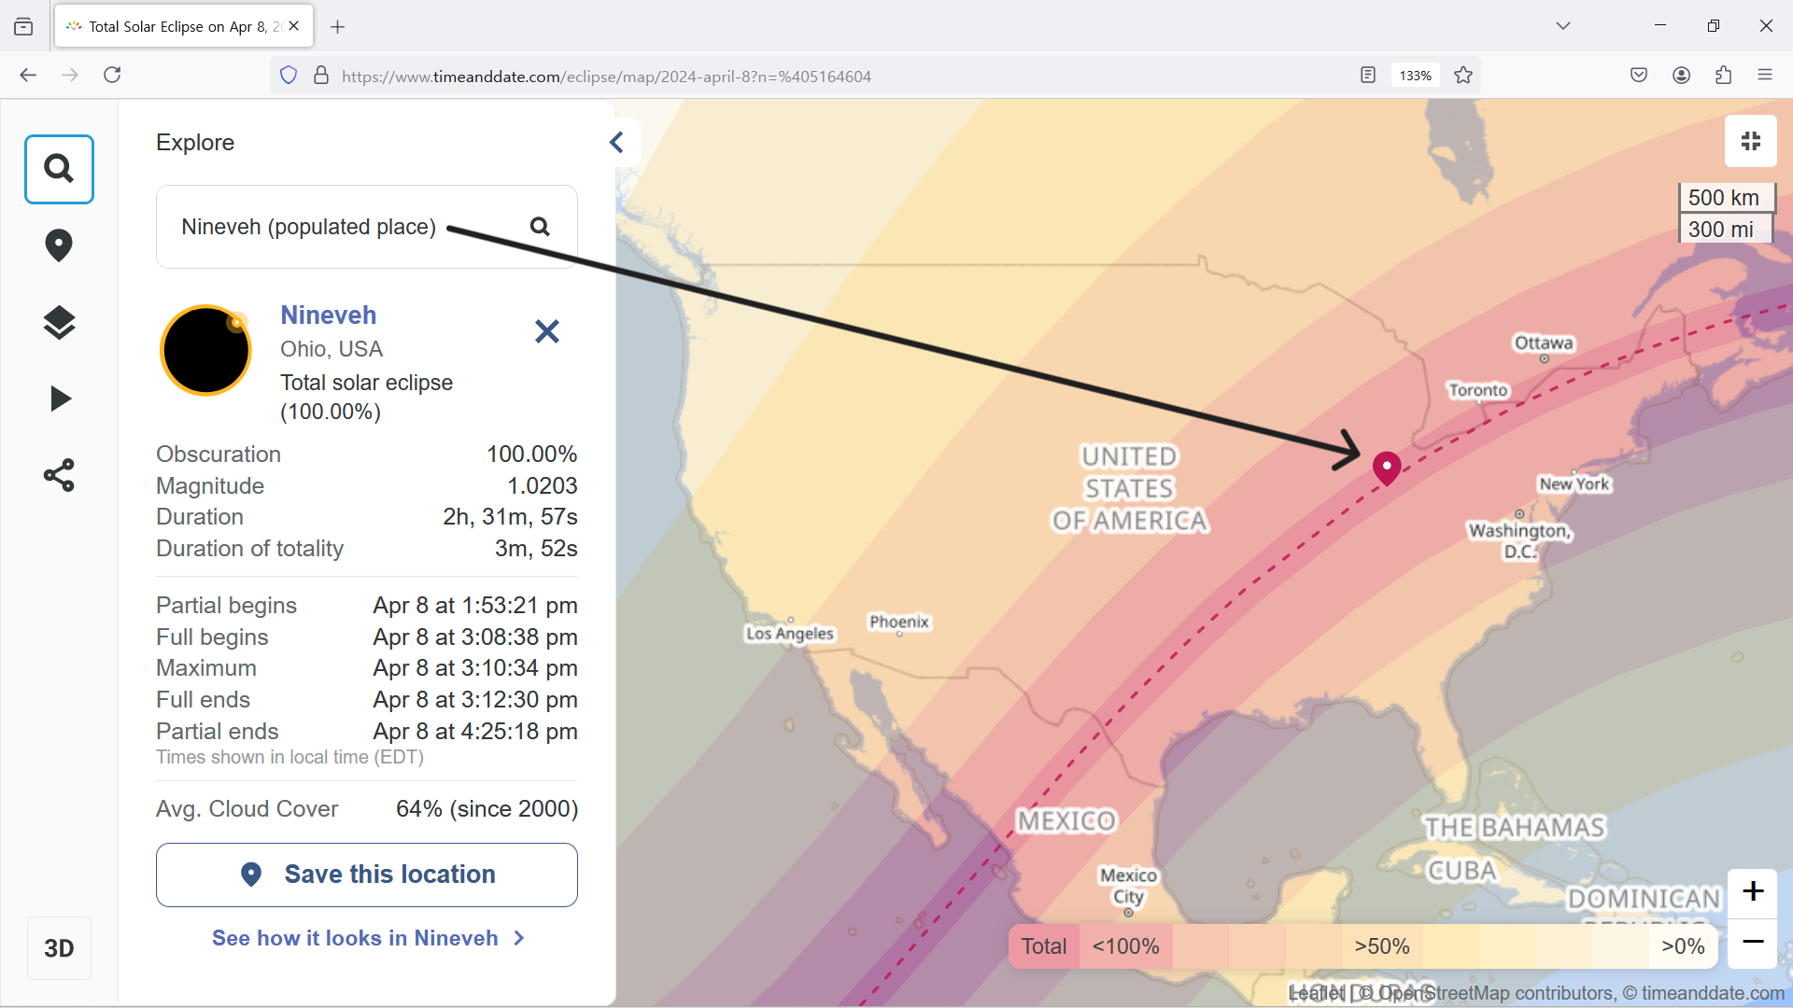
Task: Click the Nineveh map pin marker
Action: (x=1387, y=469)
